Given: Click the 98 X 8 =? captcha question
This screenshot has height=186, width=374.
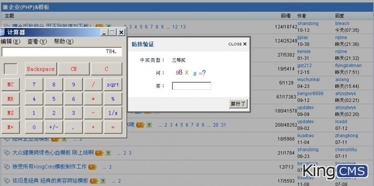Looking at the screenshot, I should point(191,73).
